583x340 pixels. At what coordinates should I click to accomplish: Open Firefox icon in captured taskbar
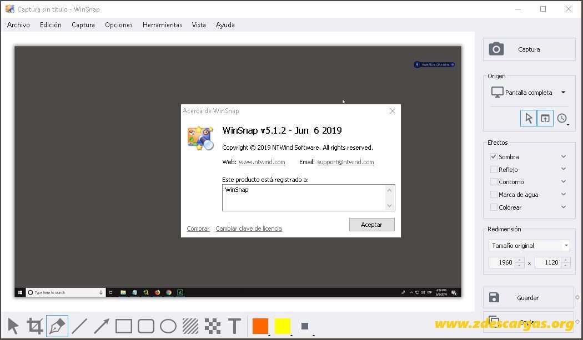click(x=157, y=292)
